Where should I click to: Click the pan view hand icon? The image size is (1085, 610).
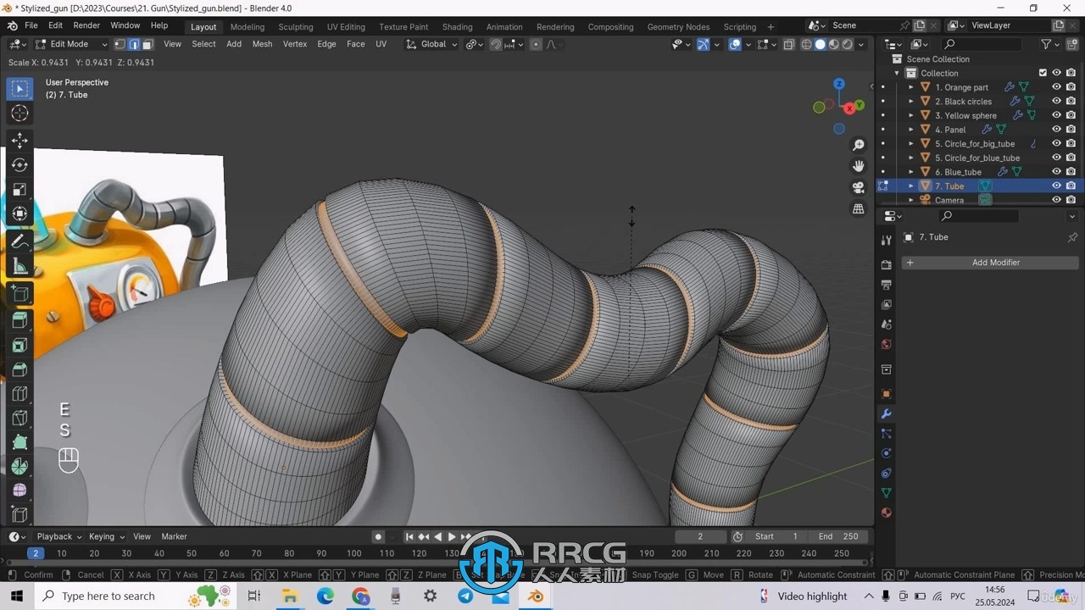[x=859, y=166]
